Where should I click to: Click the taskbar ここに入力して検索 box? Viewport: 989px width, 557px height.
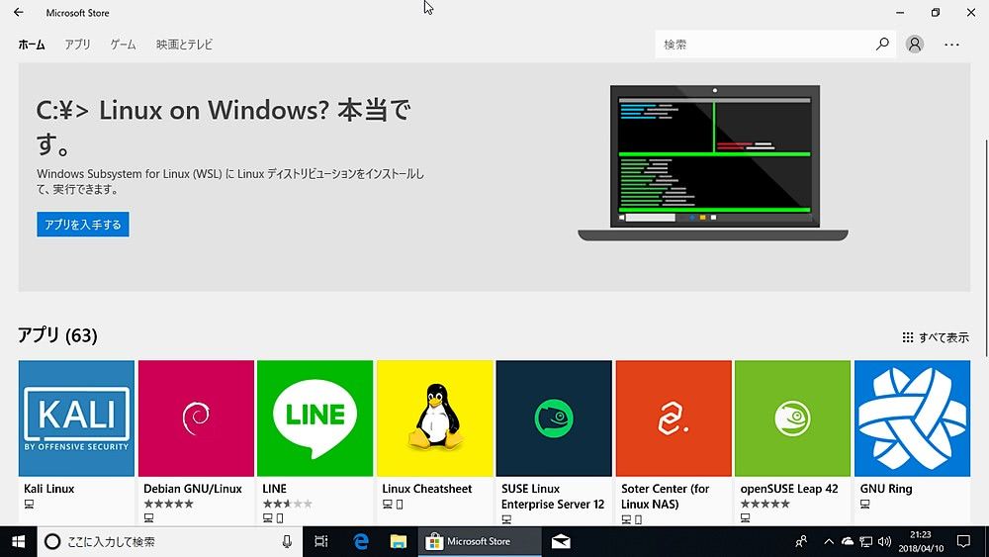tap(170, 541)
